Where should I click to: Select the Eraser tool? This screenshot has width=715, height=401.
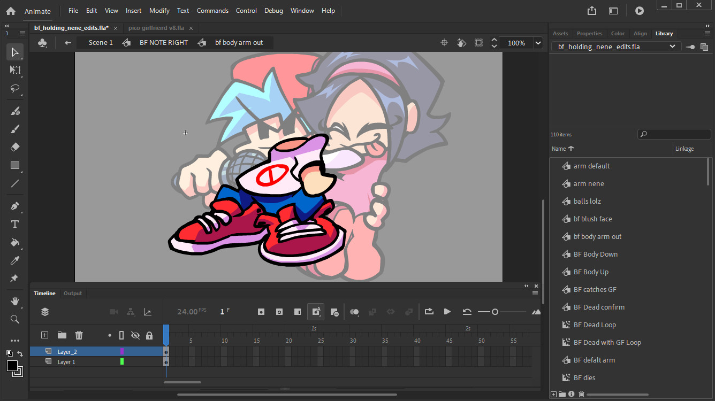pyautogui.click(x=15, y=147)
